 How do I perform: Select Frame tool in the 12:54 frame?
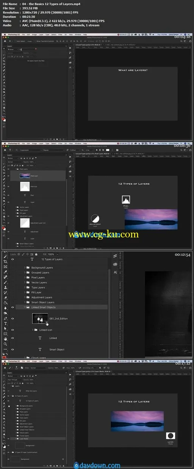pos(5,267)
